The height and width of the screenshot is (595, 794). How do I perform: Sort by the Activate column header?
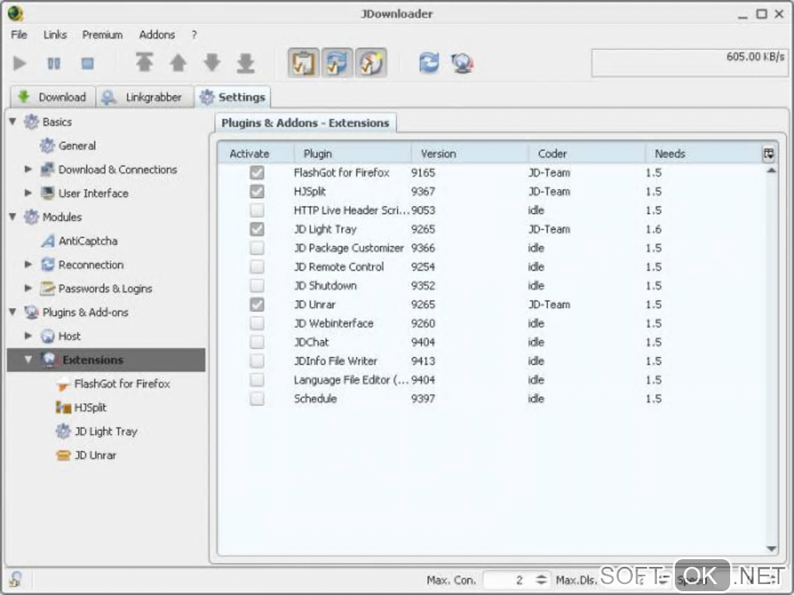[x=256, y=154]
